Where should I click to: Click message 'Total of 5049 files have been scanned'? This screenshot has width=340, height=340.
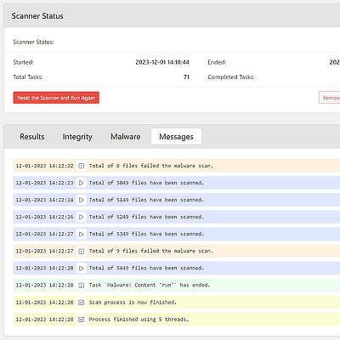146,183
